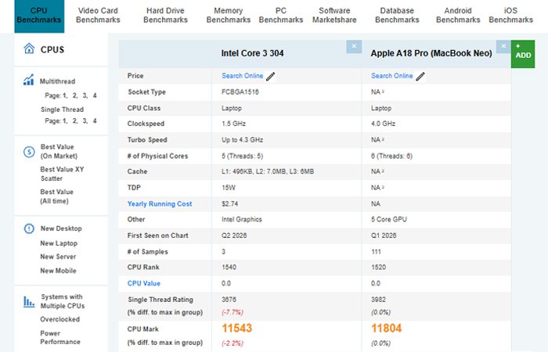Click the 4.0 GHz clockspeed value
Image resolution: width=548 pixels, height=352 pixels.
(383, 124)
